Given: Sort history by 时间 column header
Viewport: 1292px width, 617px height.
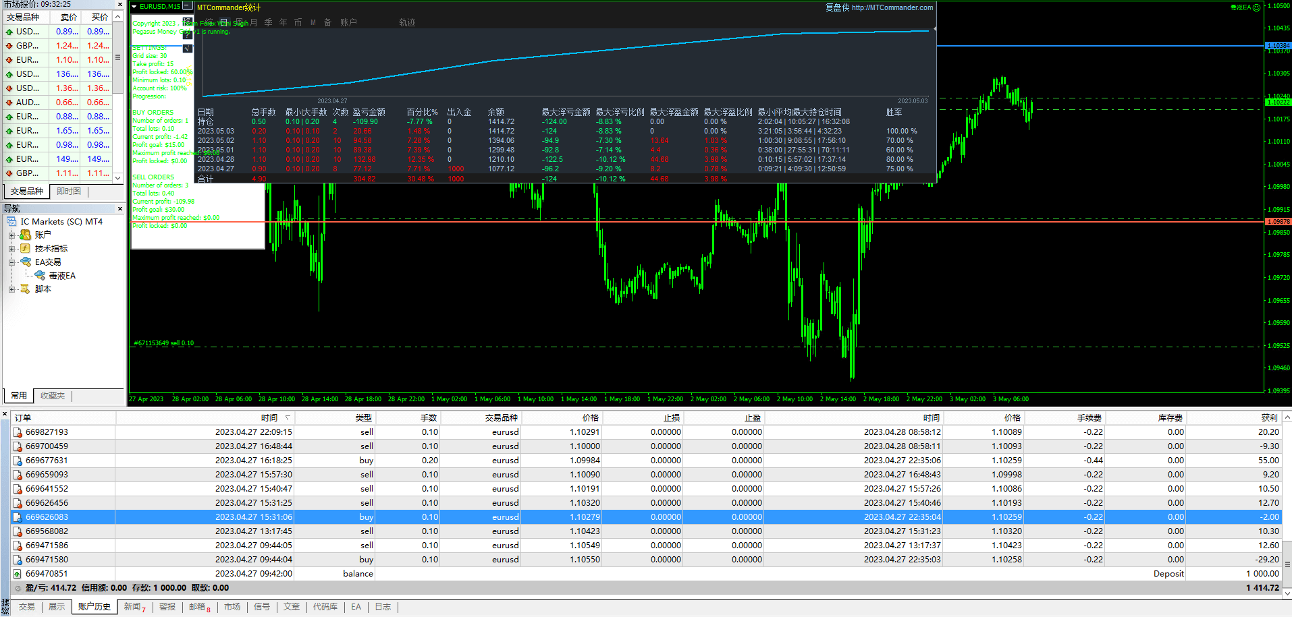Looking at the screenshot, I should click(269, 418).
